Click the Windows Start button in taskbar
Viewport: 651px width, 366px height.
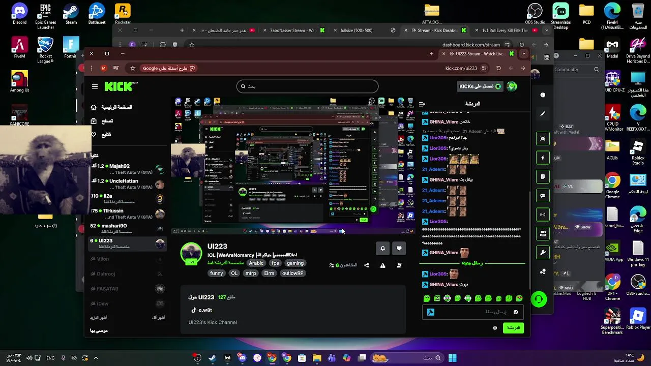click(x=452, y=358)
